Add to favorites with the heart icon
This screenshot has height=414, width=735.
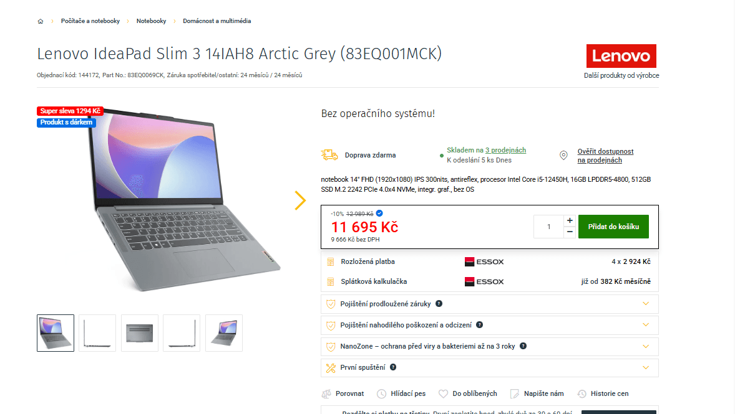pyautogui.click(x=443, y=394)
